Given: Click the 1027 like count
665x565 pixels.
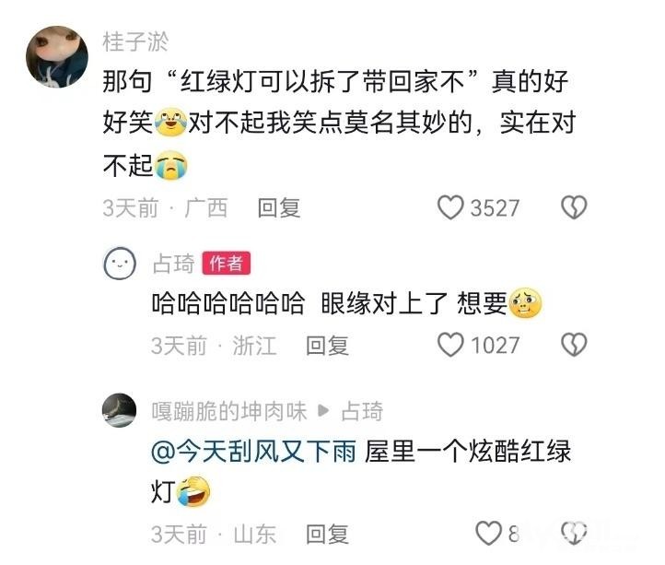Looking at the screenshot, I should tap(495, 345).
